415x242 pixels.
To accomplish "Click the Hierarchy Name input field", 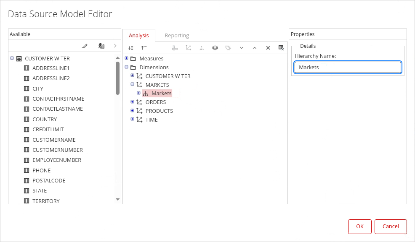I will pos(348,67).
